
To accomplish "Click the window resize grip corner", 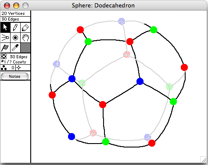I will pyautogui.click(x=204, y=159).
